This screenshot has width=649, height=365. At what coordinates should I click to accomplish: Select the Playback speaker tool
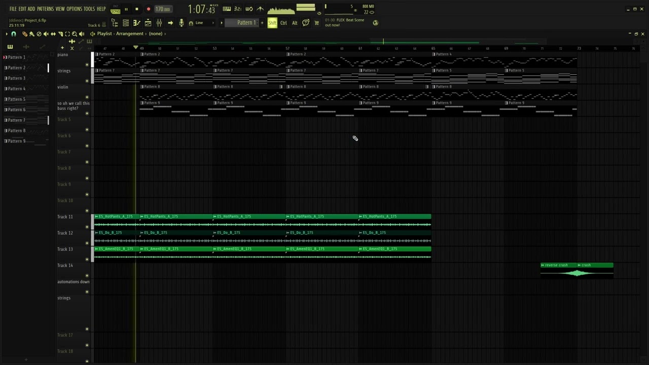(81, 34)
